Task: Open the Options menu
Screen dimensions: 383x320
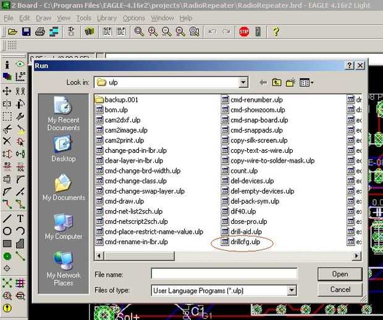Action: (x=134, y=18)
